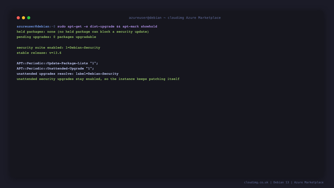Click the command 'sudo apt-get -s dist-upgrade && apt-mark showhold'
This screenshot has height=188, width=334.
(107, 27)
